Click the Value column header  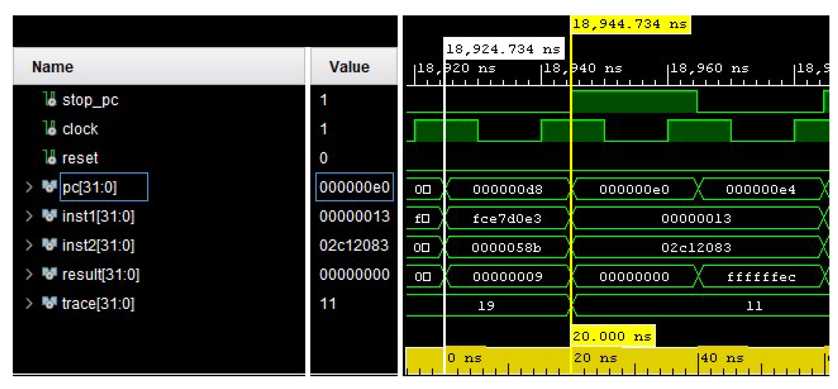click(349, 67)
